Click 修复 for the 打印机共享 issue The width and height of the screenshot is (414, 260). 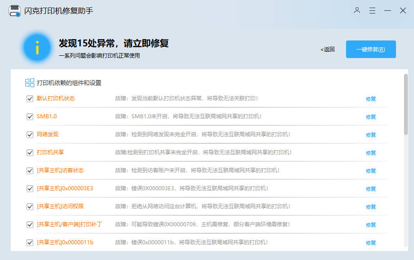pyautogui.click(x=371, y=152)
